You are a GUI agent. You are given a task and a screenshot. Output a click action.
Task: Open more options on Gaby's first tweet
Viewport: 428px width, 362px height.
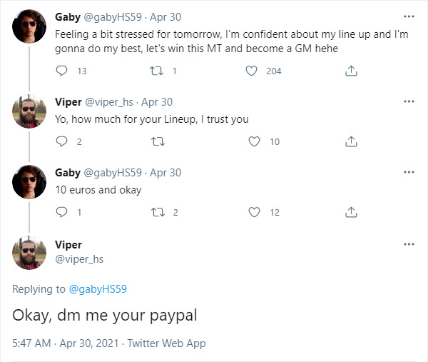click(408, 16)
